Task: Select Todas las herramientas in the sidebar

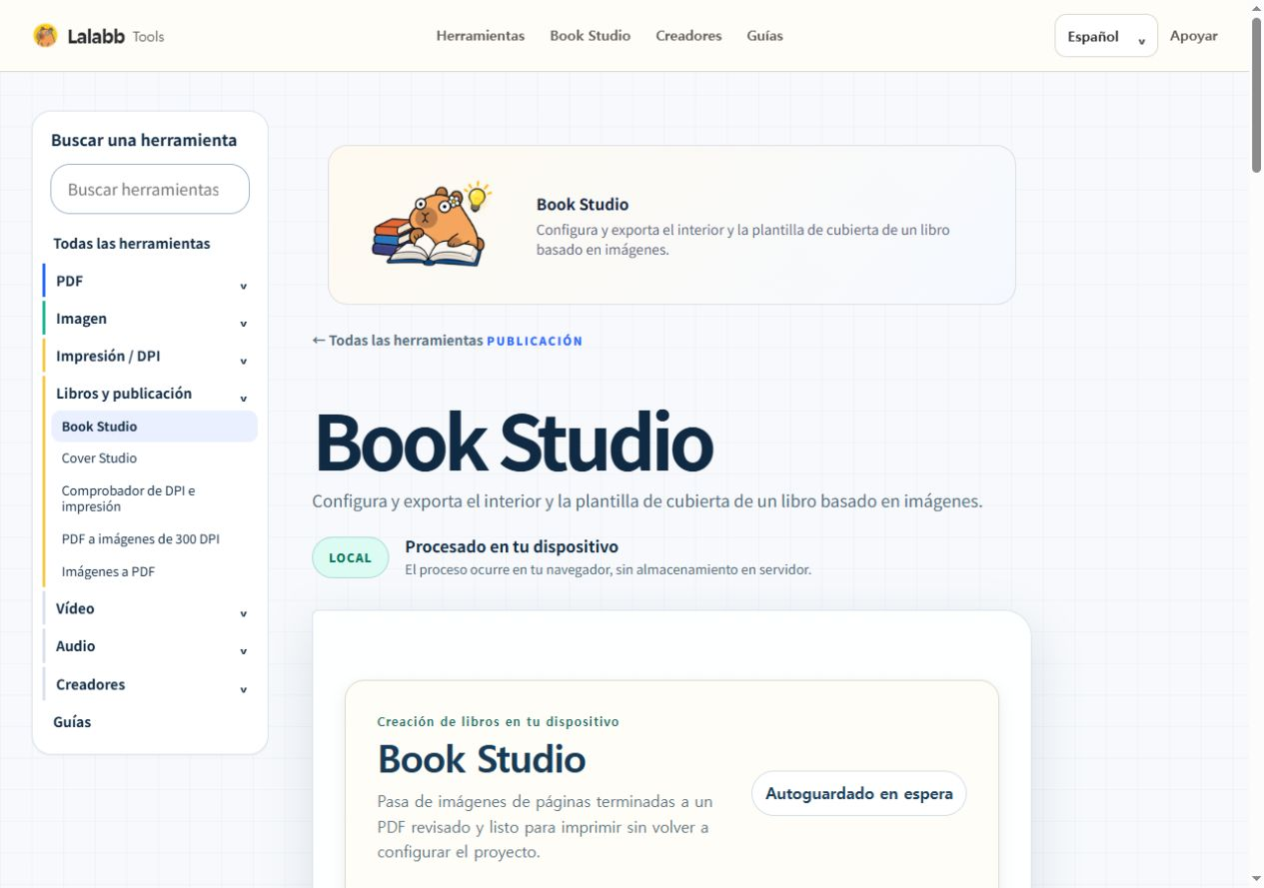Action: point(132,244)
